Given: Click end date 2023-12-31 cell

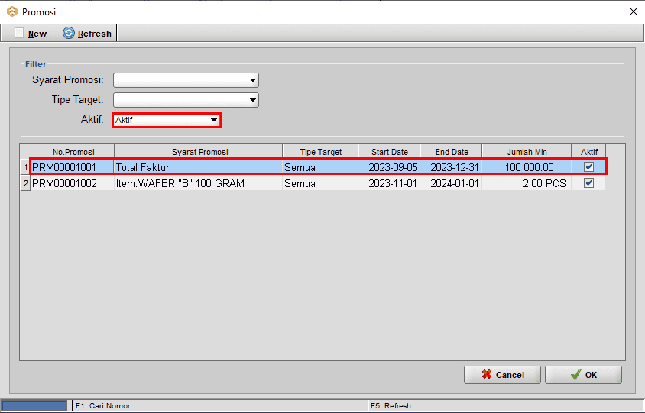Looking at the screenshot, I should pyautogui.click(x=451, y=167).
